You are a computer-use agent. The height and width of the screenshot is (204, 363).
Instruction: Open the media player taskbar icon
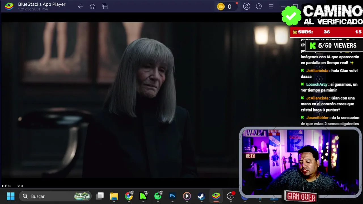pyautogui.click(x=187, y=196)
